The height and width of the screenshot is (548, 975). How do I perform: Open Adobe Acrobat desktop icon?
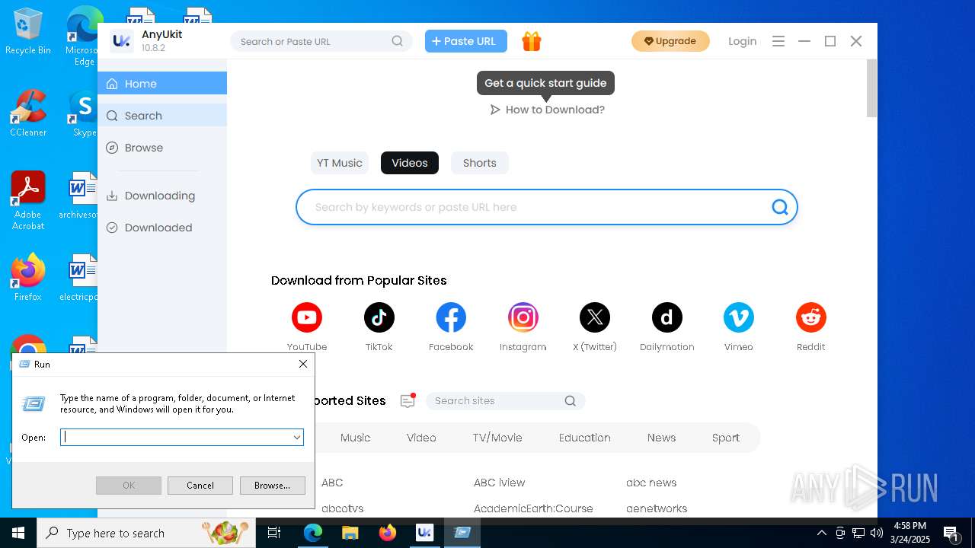coord(28,201)
